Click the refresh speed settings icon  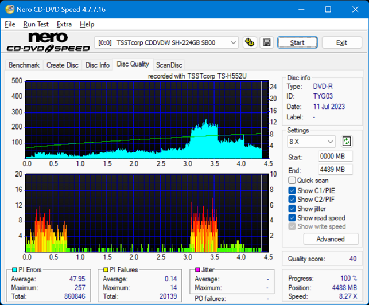coord(347,142)
